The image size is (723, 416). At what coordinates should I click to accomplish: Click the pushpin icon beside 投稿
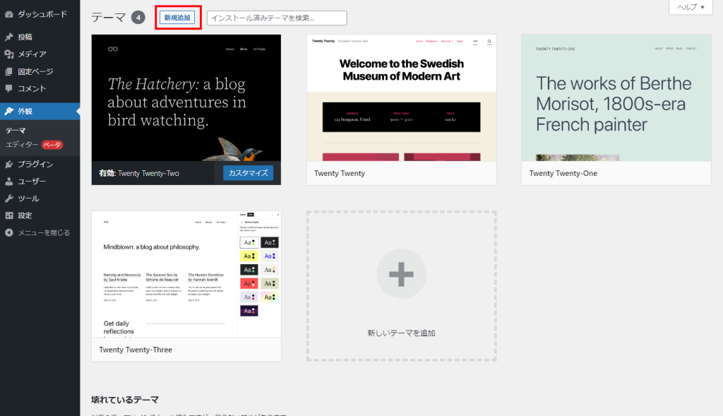pos(8,37)
